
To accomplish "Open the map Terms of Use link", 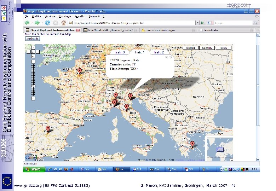I will (190, 160).
